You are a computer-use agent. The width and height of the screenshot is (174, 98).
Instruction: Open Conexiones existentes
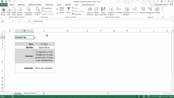(28, 11)
